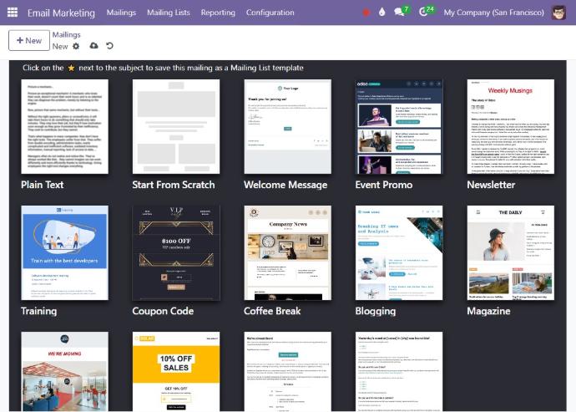The width and height of the screenshot is (576, 412).
Task: Click the New button
Action: click(28, 40)
